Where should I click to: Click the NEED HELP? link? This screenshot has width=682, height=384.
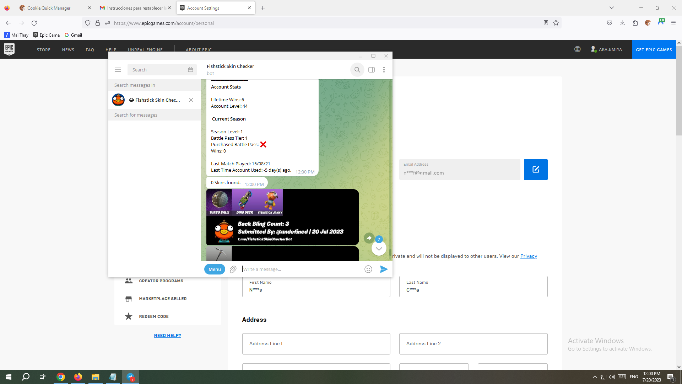[x=168, y=336]
